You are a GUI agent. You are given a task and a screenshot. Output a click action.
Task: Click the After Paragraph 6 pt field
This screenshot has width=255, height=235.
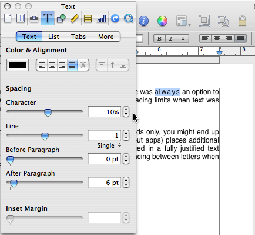point(105,183)
